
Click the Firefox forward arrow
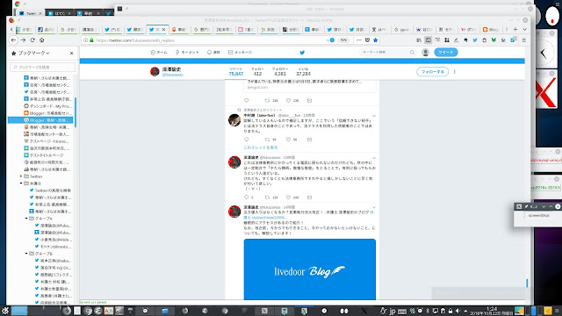(x=23, y=40)
